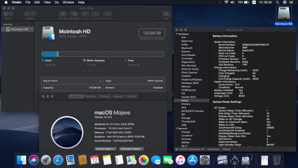Viewport: 298px width, 168px height.
Task: Click the battery percentage in menu bar
Action: (x=240, y=2)
